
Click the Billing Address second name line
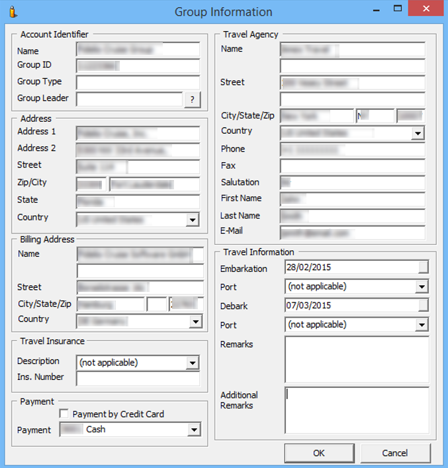click(x=140, y=271)
